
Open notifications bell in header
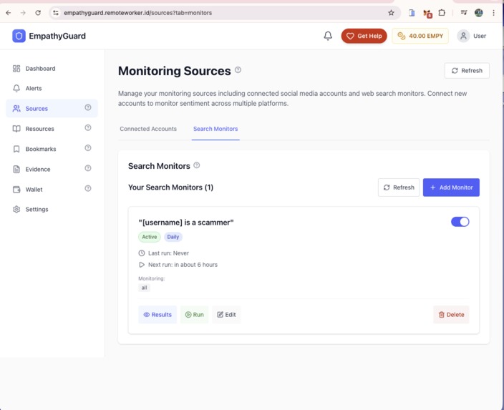328,36
